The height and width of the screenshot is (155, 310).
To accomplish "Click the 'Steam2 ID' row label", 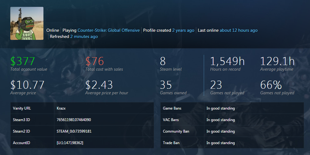I will tap(21, 131).
